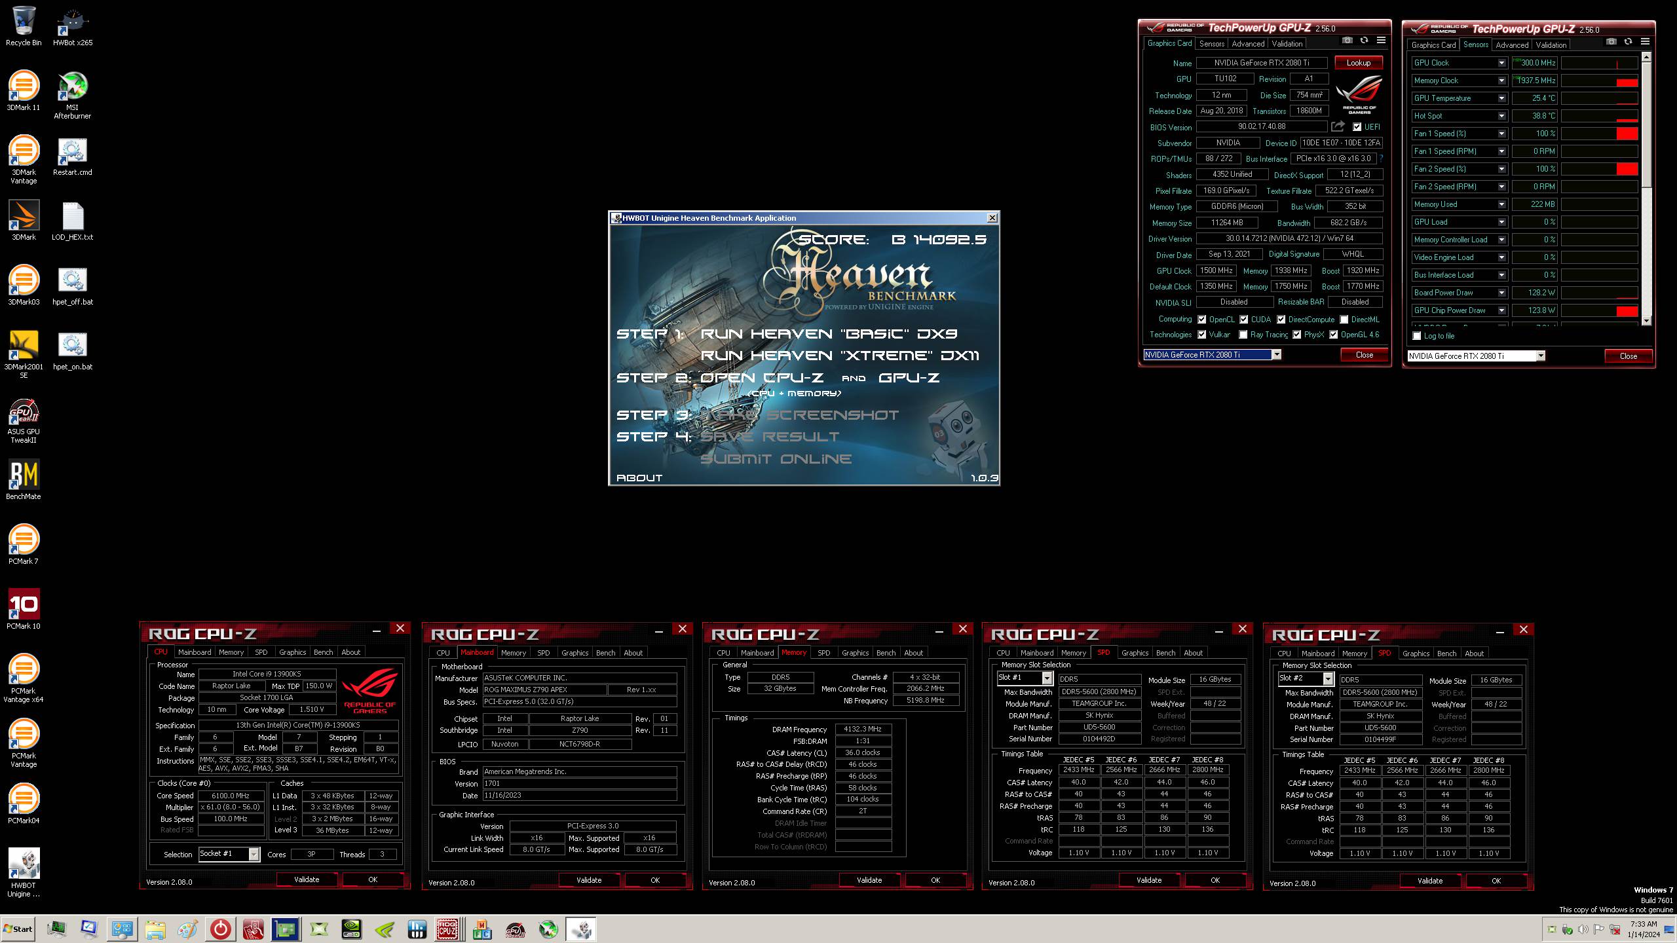Open the Socket #1 selection dropdown
Image resolution: width=1677 pixels, height=943 pixels.
tap(254, 854)
